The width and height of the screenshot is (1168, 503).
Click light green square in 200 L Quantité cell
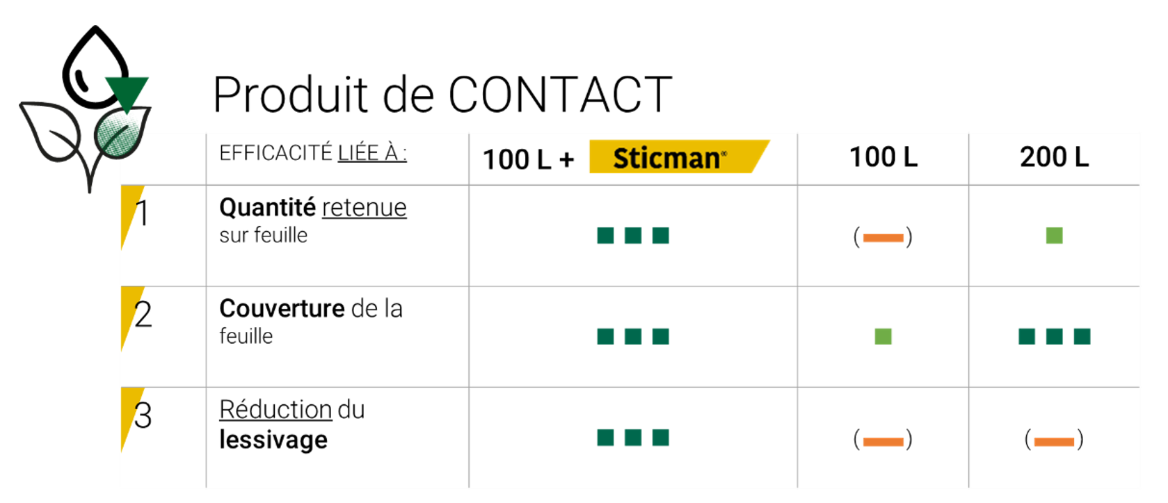coord(1055,236)
